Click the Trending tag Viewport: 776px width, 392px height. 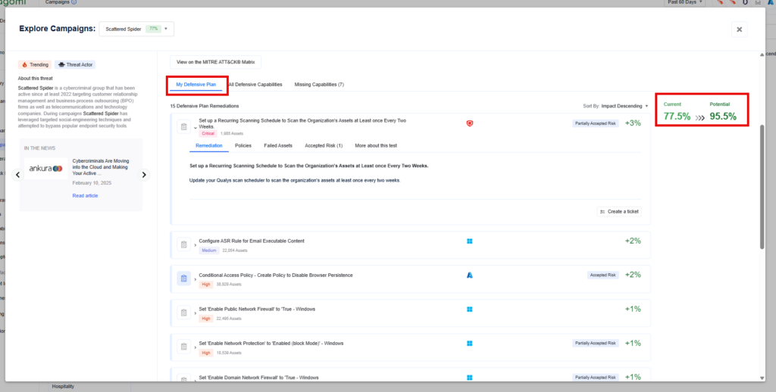tap(35, 65)
